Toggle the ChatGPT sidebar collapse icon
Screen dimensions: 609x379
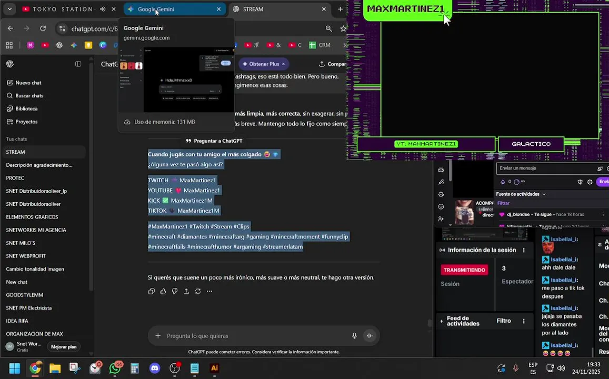pyautogui.click(x=78, y=64)
